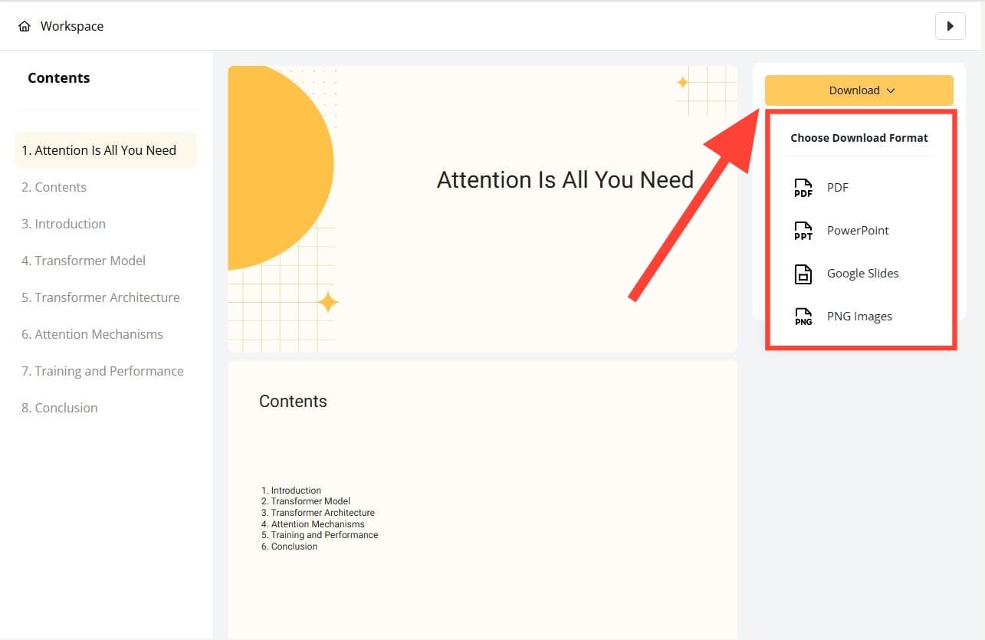Click the PNG file icon
The height and width of the screenshot is (640, 985).
point(803,317)
